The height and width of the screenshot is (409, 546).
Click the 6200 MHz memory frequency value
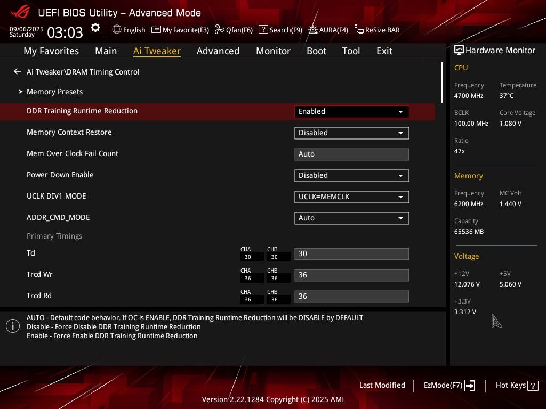point(469,204)
